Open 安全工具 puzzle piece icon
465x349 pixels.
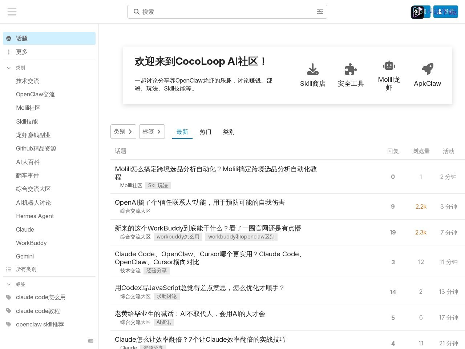coord(351,69)
